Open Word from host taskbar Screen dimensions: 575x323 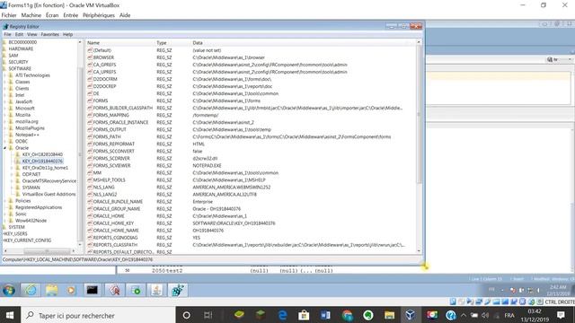point(325,315)
